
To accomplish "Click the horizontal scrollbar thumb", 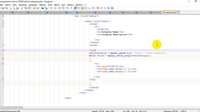I will point(12,107).
